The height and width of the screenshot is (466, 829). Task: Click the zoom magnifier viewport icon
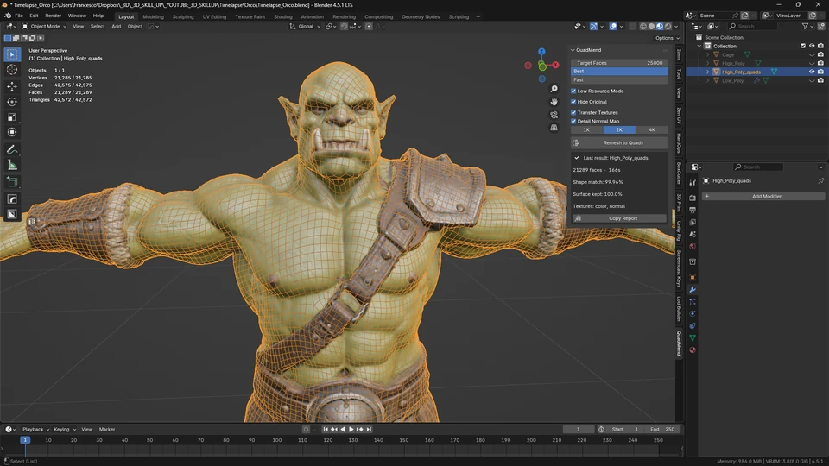coord(554,89)
